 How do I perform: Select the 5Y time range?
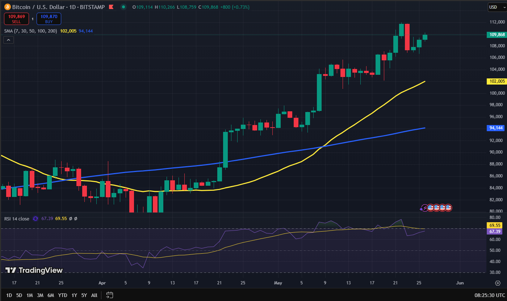coord(84,295)
